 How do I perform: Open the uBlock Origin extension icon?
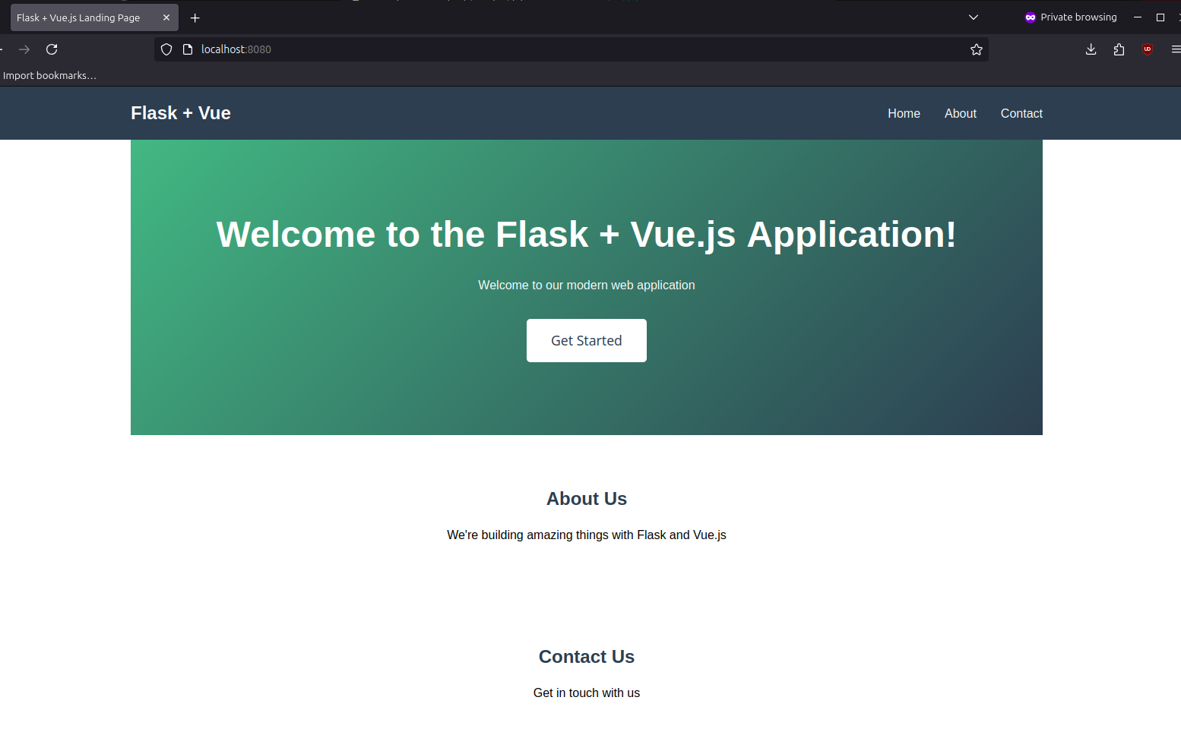click(1148, 49)
